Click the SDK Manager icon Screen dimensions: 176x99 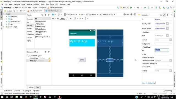click(x=164, y=7)
